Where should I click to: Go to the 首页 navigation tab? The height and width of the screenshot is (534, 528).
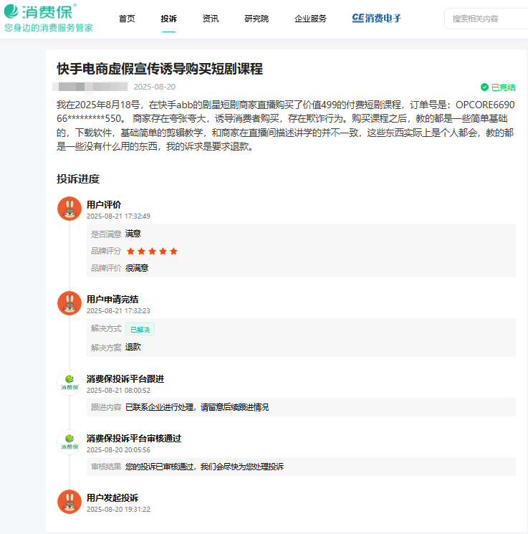pyautogui.click(x=127, y=19)
